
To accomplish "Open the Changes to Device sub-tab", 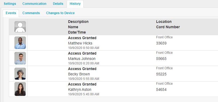I will coord(60,13).
